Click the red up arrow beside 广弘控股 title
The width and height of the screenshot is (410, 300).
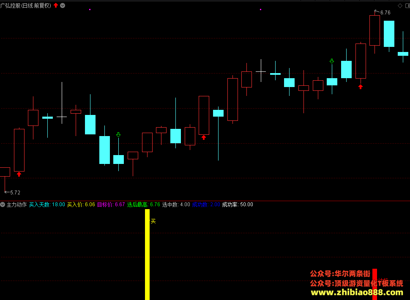tap(56, 5)
